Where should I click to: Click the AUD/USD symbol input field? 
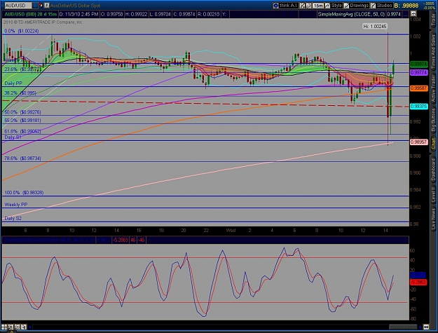[x=18, y=6]
